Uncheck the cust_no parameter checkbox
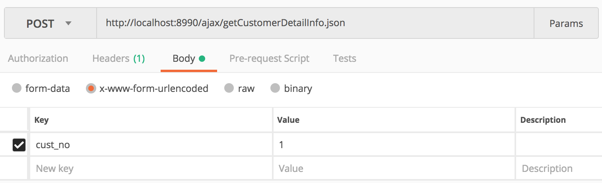 [19, 145]
